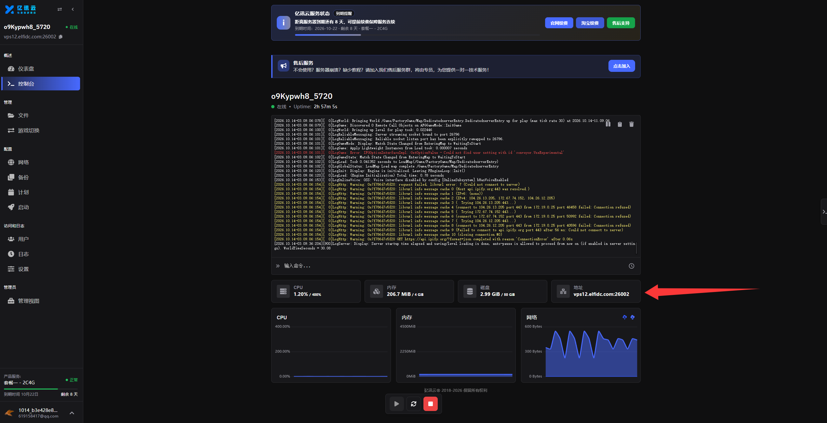
Task: Open 仪表盘 dashboard in the sidebar
Action: tap(41, 69)
